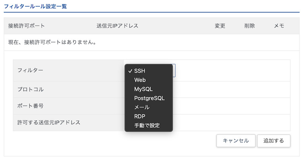Click the 送信元IPアドレス column header
The width and height of the screenshot is (301, 159).
[117, 26]
